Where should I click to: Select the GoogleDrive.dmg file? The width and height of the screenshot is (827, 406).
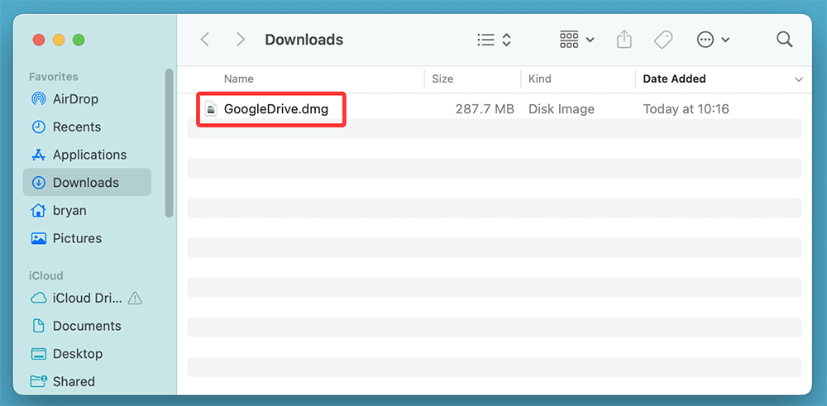[276, 109]
